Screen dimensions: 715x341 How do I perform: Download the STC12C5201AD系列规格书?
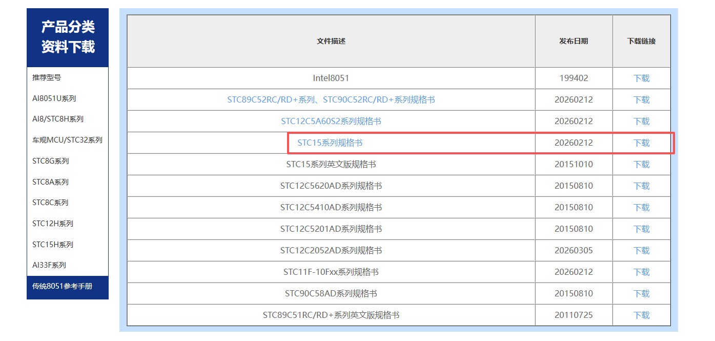click(641, 229)
